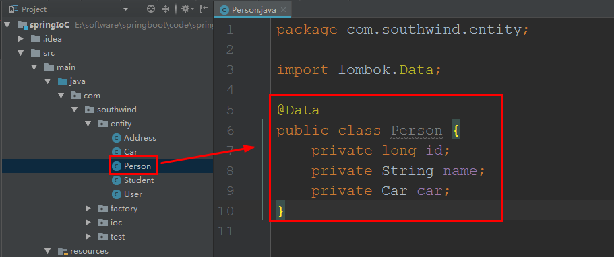Click the closing brace on line 10
This screenshot has width=614, height=257.
pos(280,211)
